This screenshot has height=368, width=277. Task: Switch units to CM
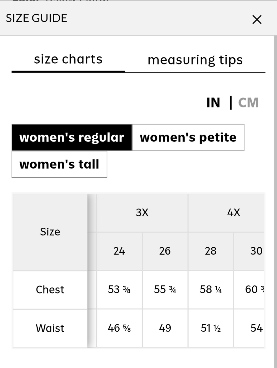[x=248, y=103]
